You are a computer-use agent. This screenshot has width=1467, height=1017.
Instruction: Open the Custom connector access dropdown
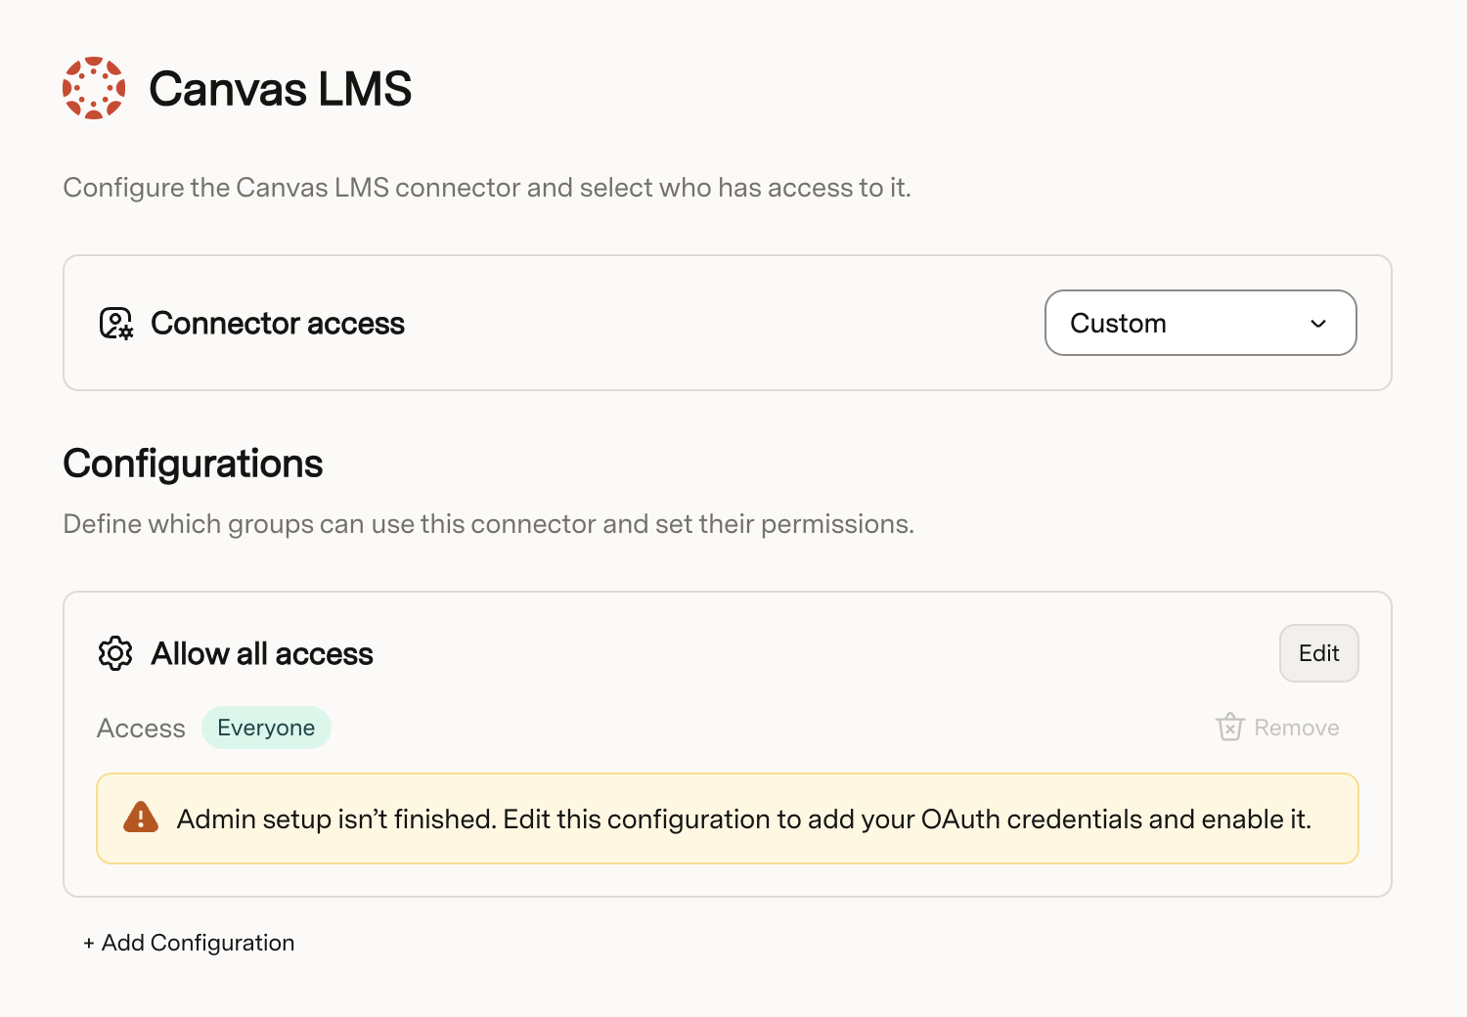tap(1200, 323)
